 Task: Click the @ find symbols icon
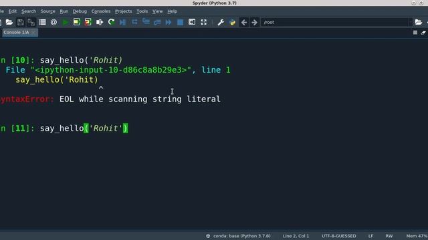tap(53, 22)
